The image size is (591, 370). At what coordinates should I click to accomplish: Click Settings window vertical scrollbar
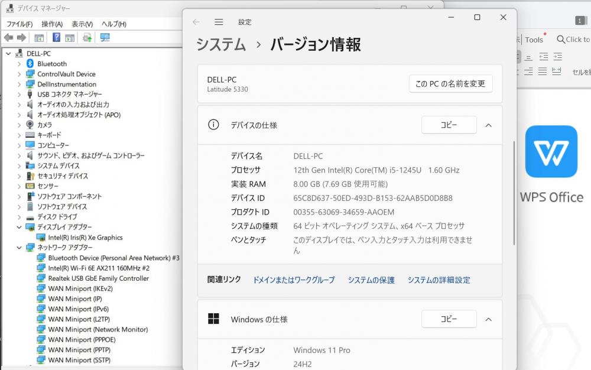(514, 193)
